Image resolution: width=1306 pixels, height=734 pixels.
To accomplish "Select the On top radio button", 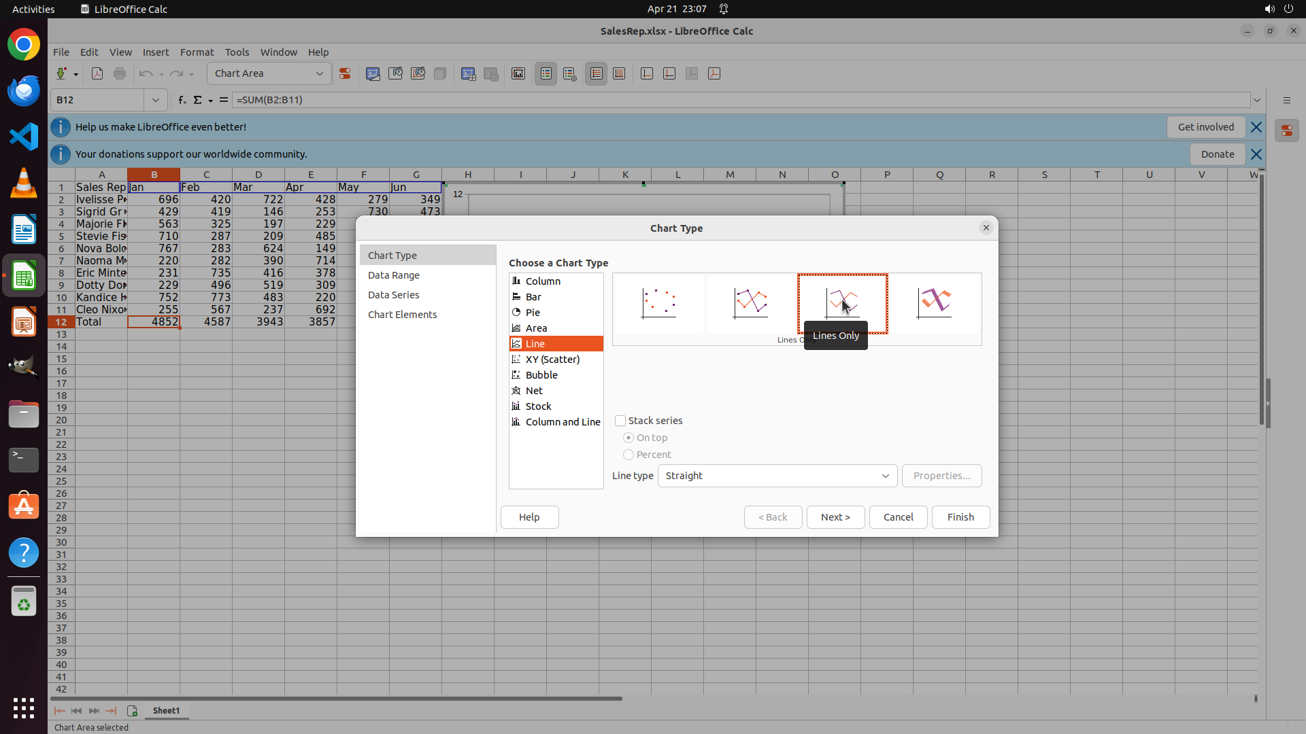I will click(x=629, y=438).
